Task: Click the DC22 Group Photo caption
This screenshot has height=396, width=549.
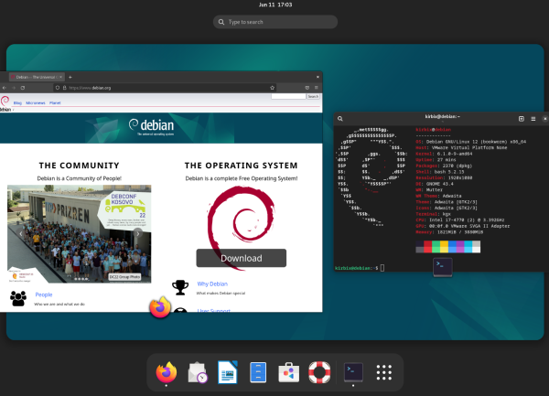Action: point(124,277)
